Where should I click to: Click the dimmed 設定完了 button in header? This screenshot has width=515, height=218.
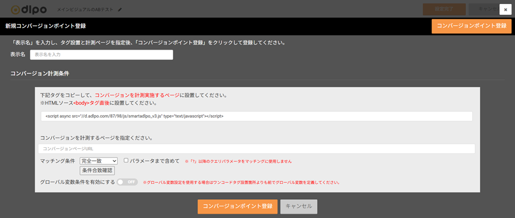coord(444,10)
